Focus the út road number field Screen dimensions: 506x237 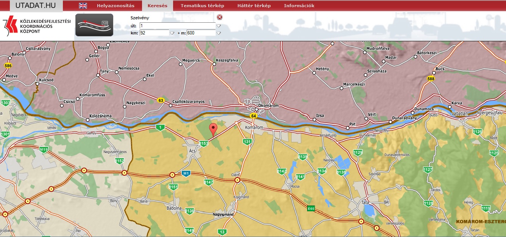tap(177, 26)
